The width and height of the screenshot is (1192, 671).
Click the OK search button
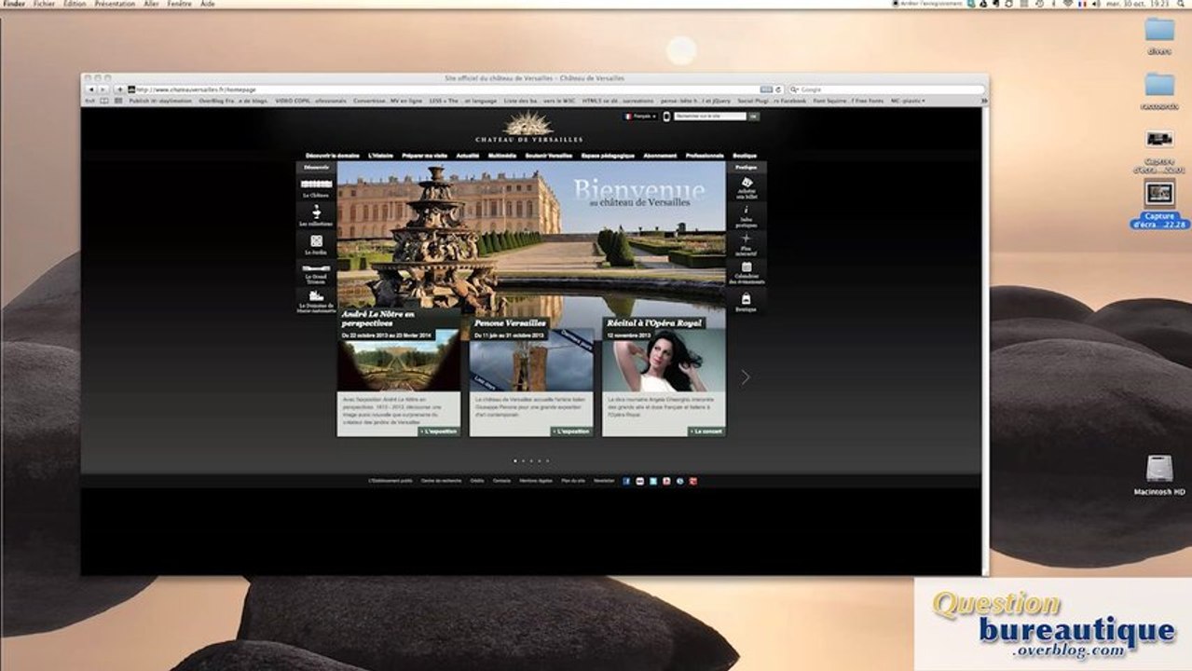753,116
